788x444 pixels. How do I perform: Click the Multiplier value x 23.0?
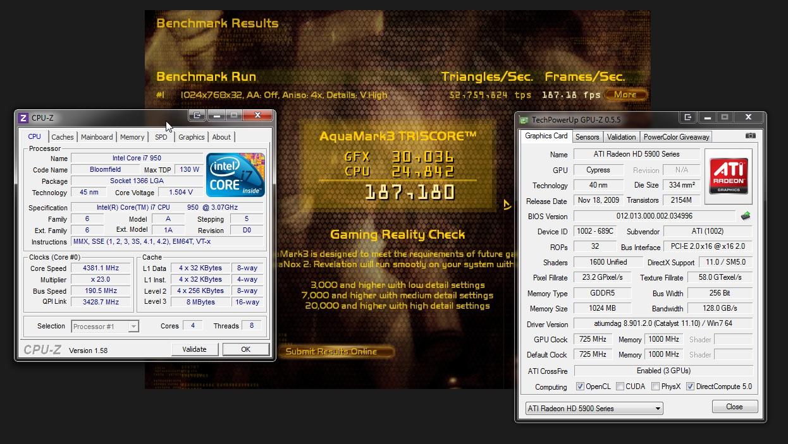101,279
